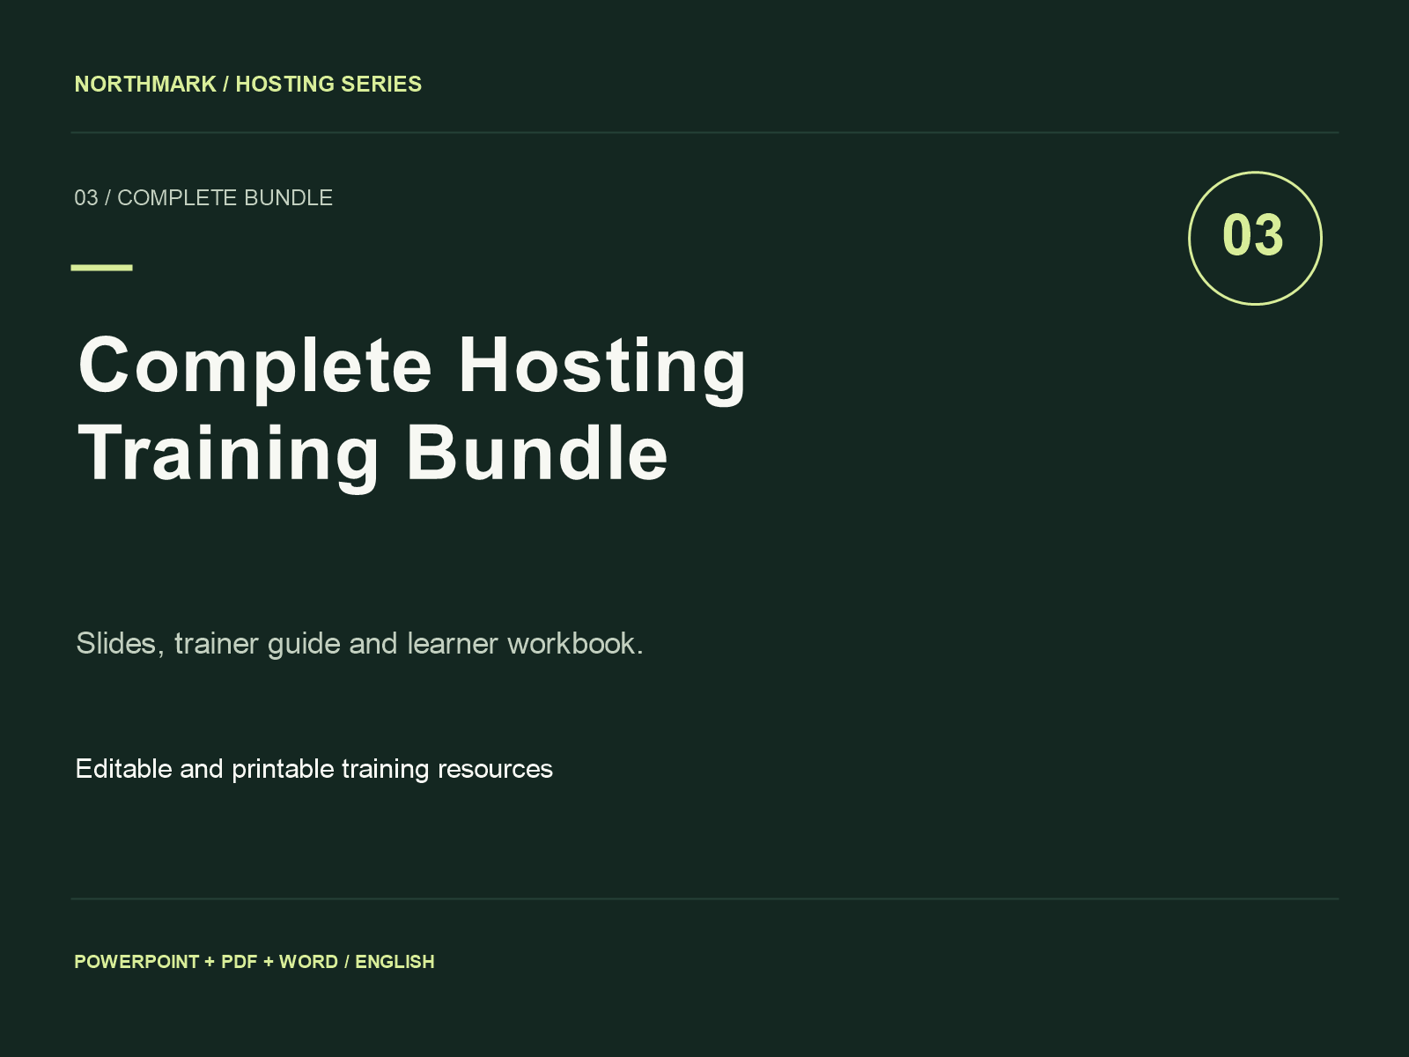Click the '03 / COMPLETE BUNDLE' label
The image size is (1409, 1057).
tap(203, 197)
